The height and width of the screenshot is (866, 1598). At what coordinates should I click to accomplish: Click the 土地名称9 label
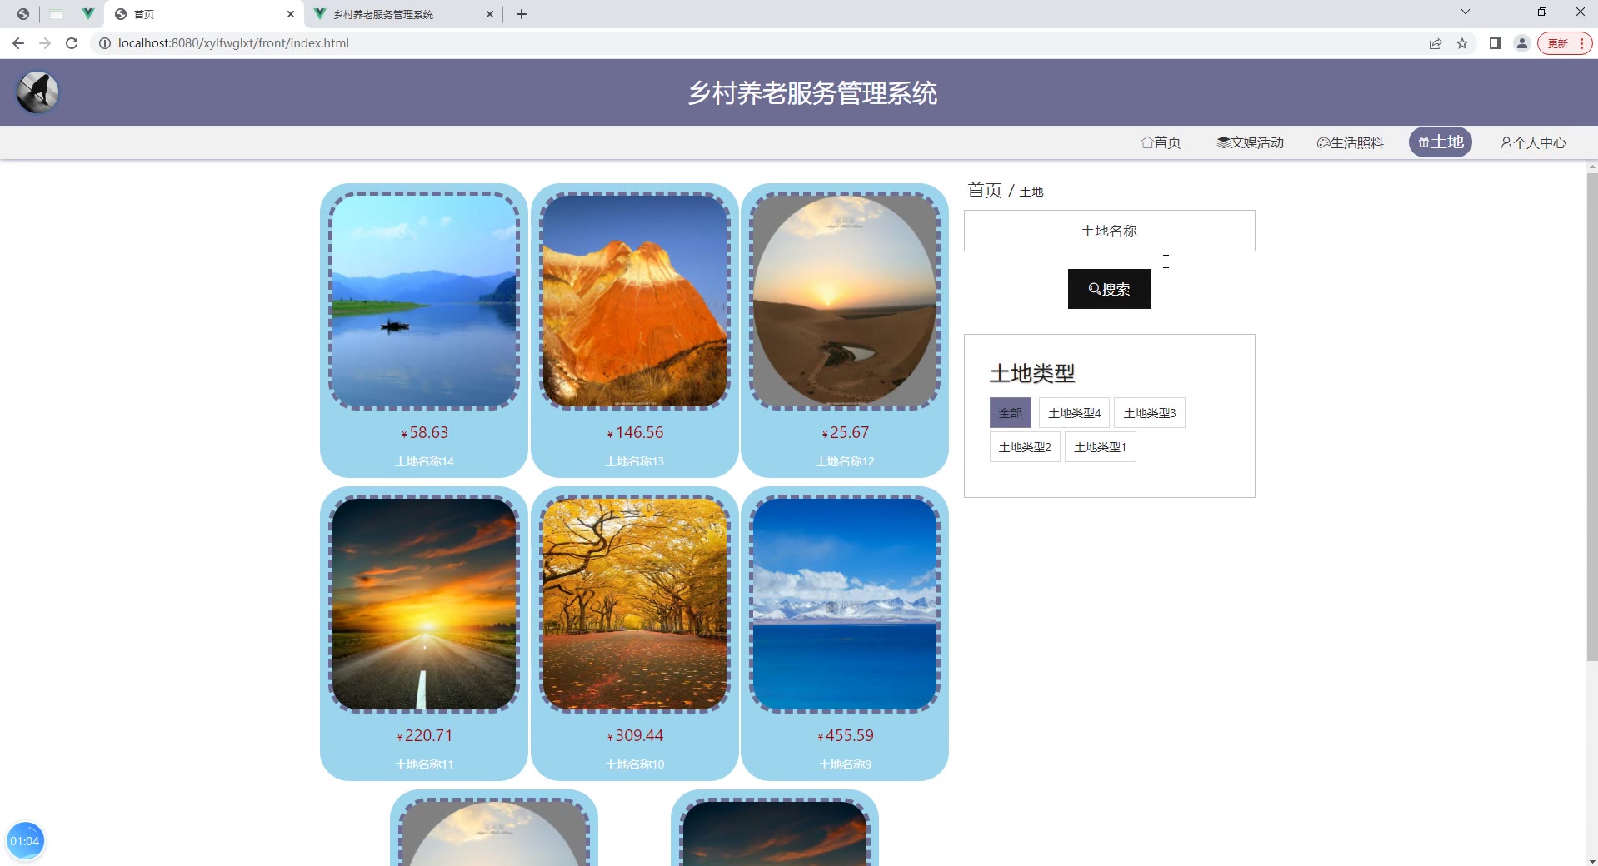tap(845, 764)
